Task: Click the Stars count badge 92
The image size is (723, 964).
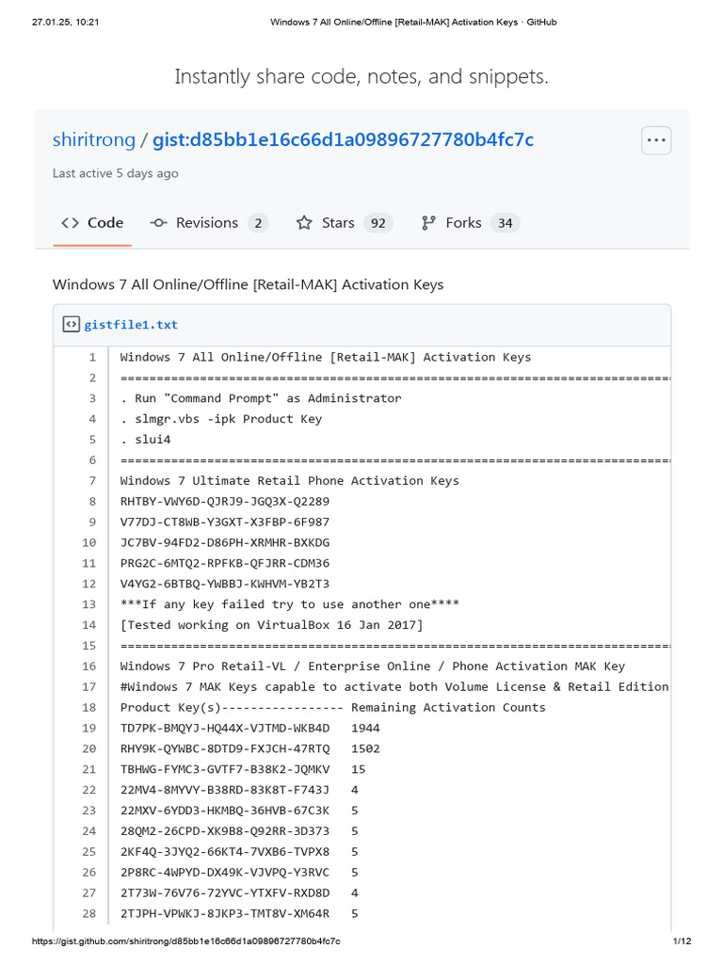Action: 378,223
